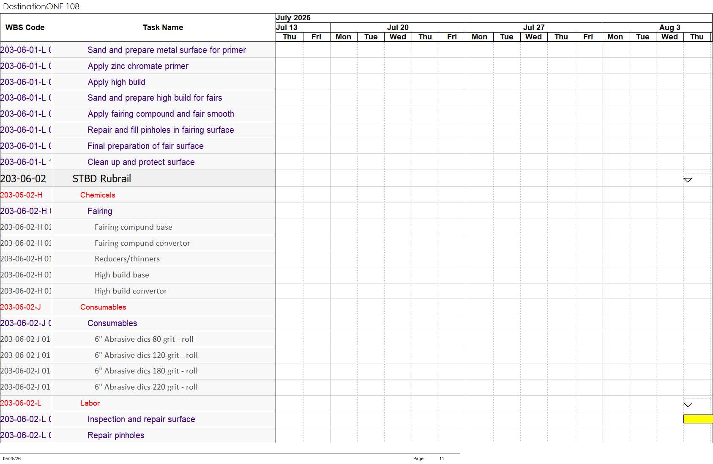713x464 pixels.
Task: Click the WBS Code column header
Action: point(25,27)
